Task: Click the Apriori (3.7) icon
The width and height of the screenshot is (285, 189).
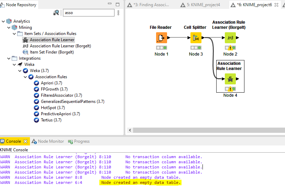Action: tap(36, 83)
